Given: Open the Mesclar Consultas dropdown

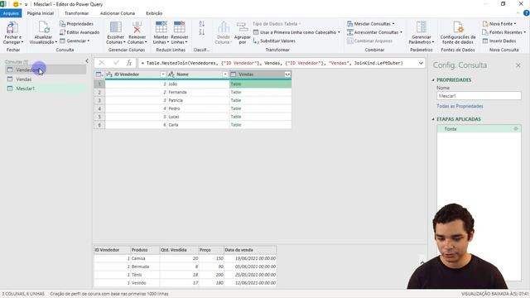Looking at the screenshot, I should click(371, 24).
